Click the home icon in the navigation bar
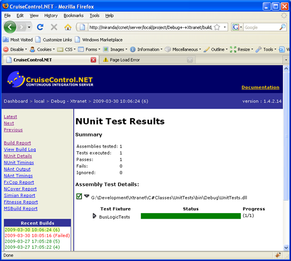 [x=68, y=27]
